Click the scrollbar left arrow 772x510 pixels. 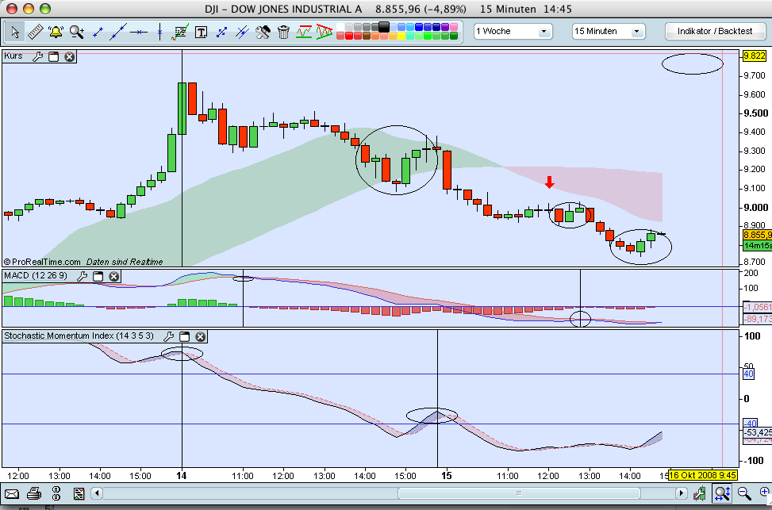[x=97, y=493]
